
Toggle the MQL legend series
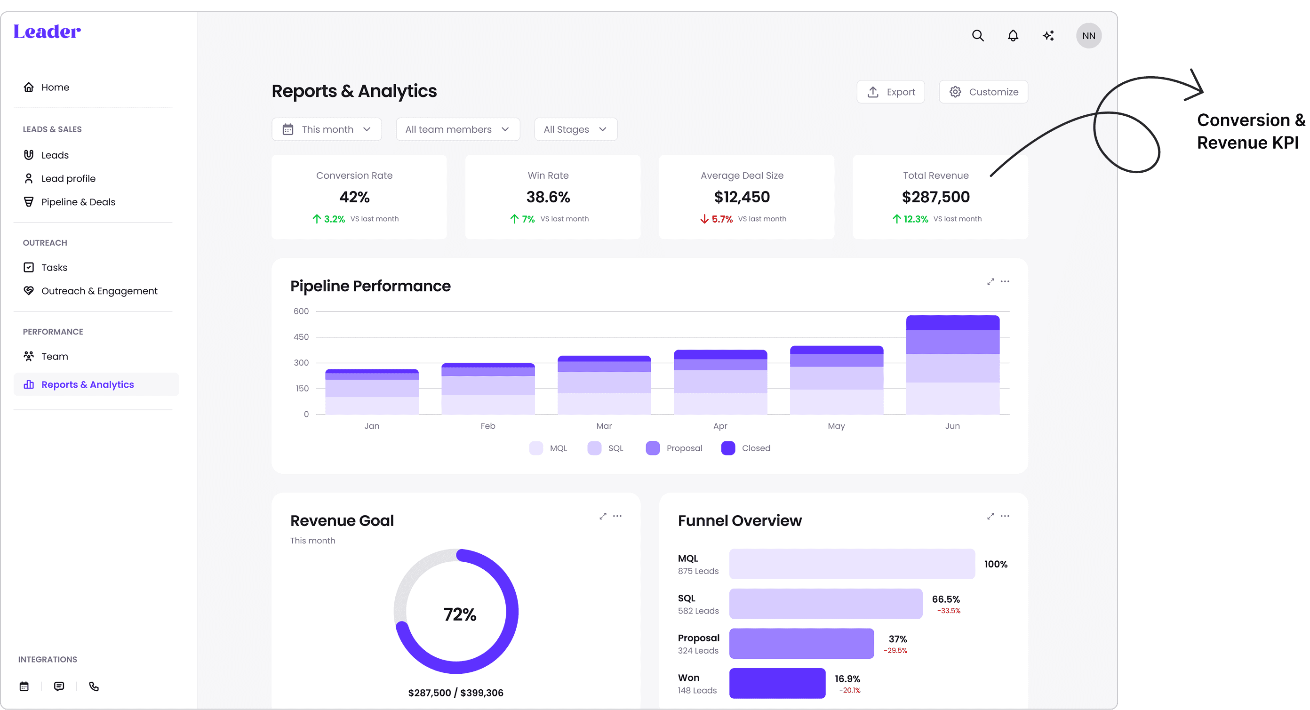[x=548, y=448]
